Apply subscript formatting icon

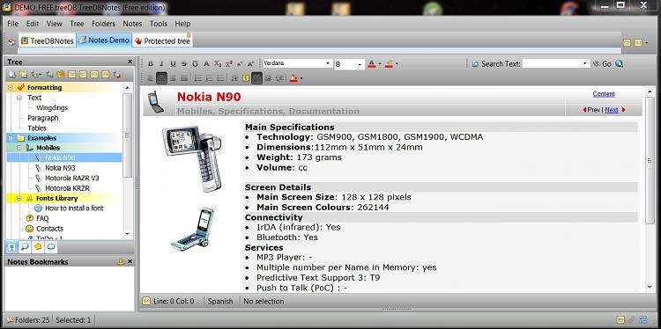click(218, 64)
